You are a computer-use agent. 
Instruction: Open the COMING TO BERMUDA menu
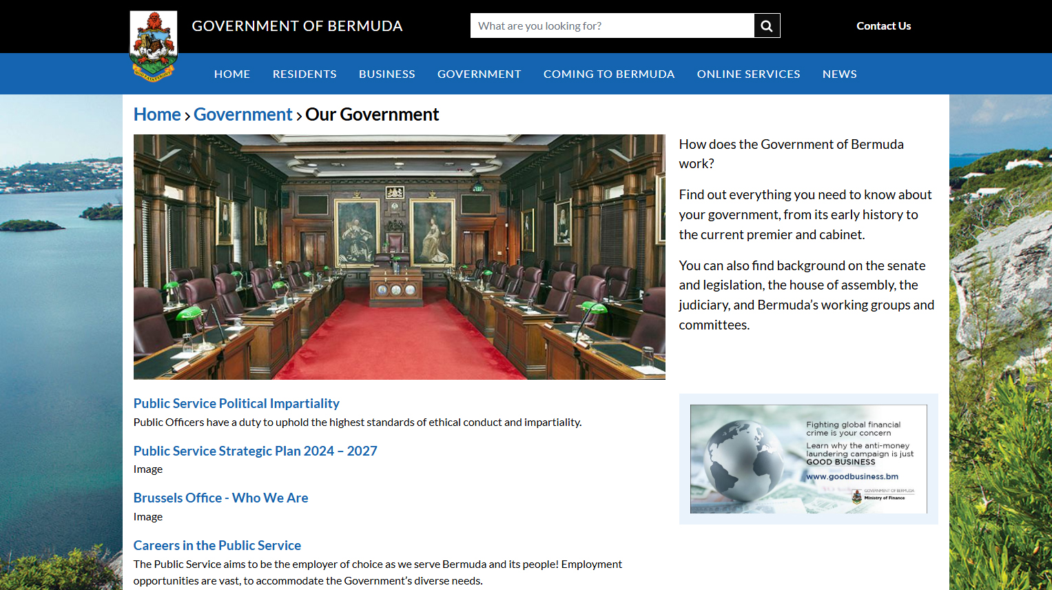point(608,74)
